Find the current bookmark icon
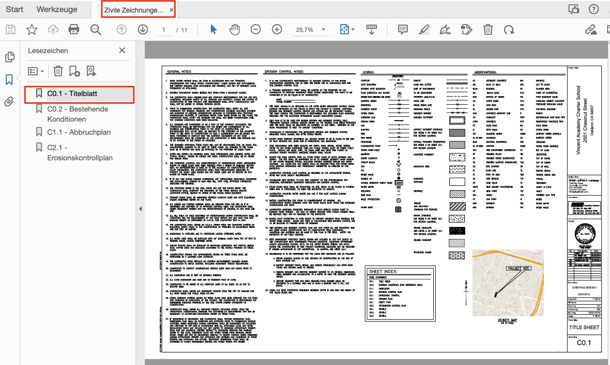Viewport: 610px width, 365px height. click(x=91, y=71)
